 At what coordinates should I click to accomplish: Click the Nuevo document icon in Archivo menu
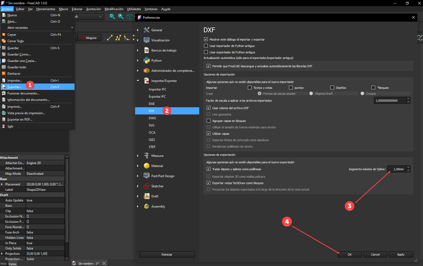[x=4, y=15]
